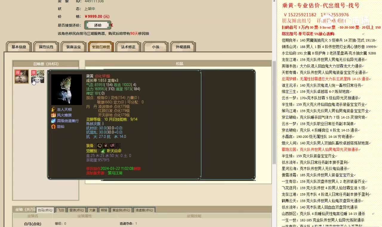
Task: Click the second equipment slot icon
Action: click(x=106, y=146)
